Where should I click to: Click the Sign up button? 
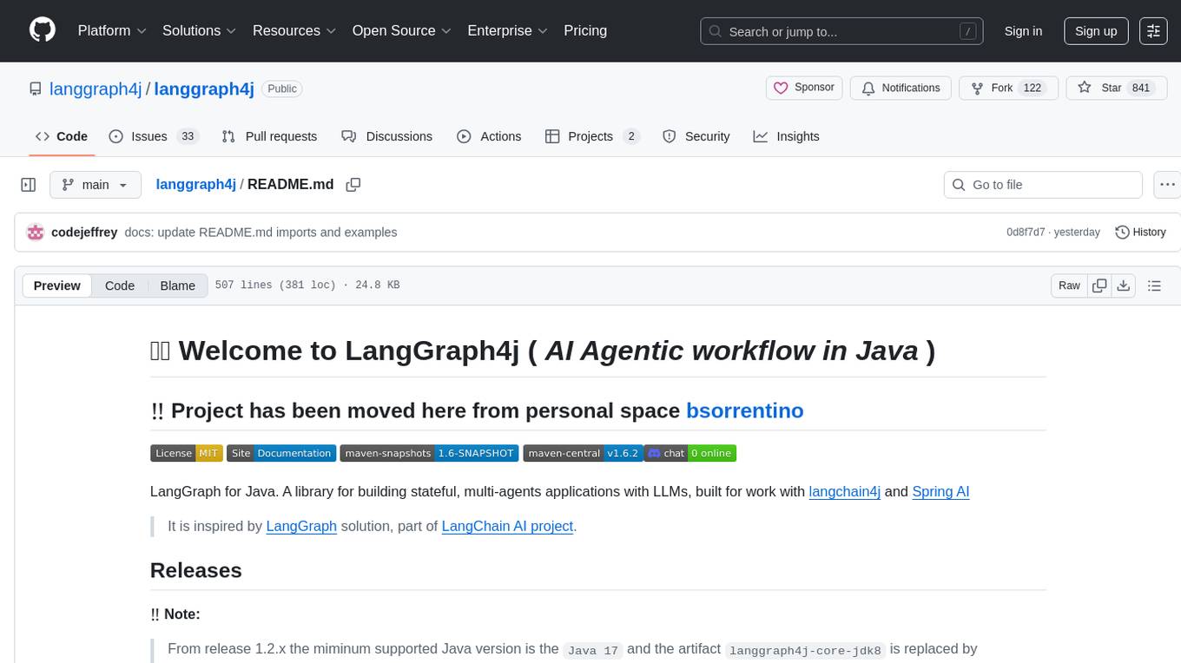[x=1096, y=31]
